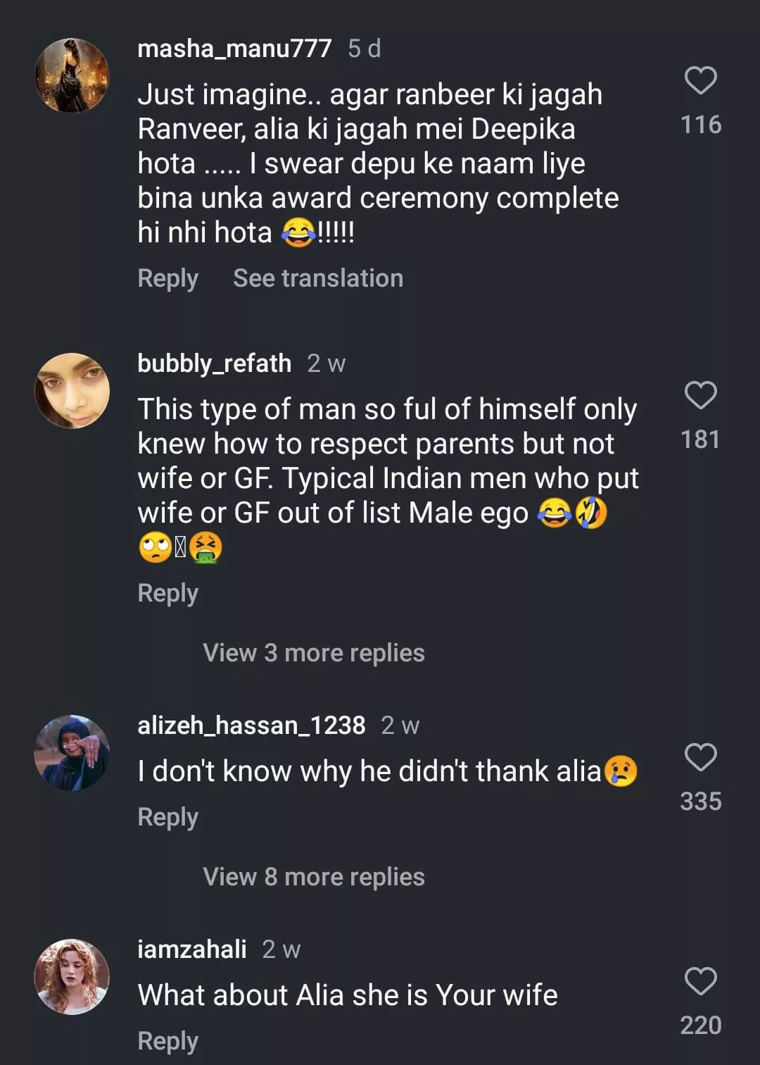The height and width of the screenshot is (1065, 760).
Task: Click "See translation" under masha_manu777's comment
Action: (318, 278)
